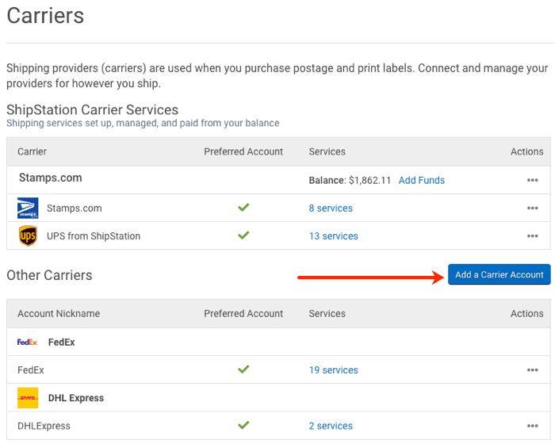Open the 19 services link for FedEx

point(334,370)
